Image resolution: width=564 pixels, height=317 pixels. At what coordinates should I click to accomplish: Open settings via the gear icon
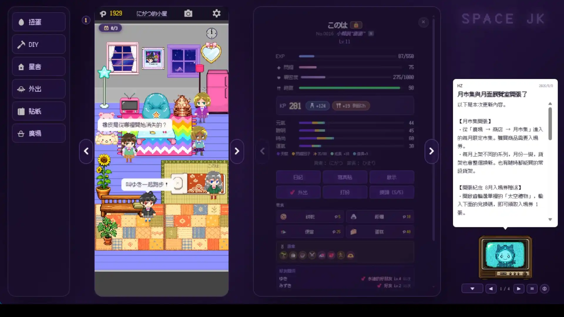[216, 14]
